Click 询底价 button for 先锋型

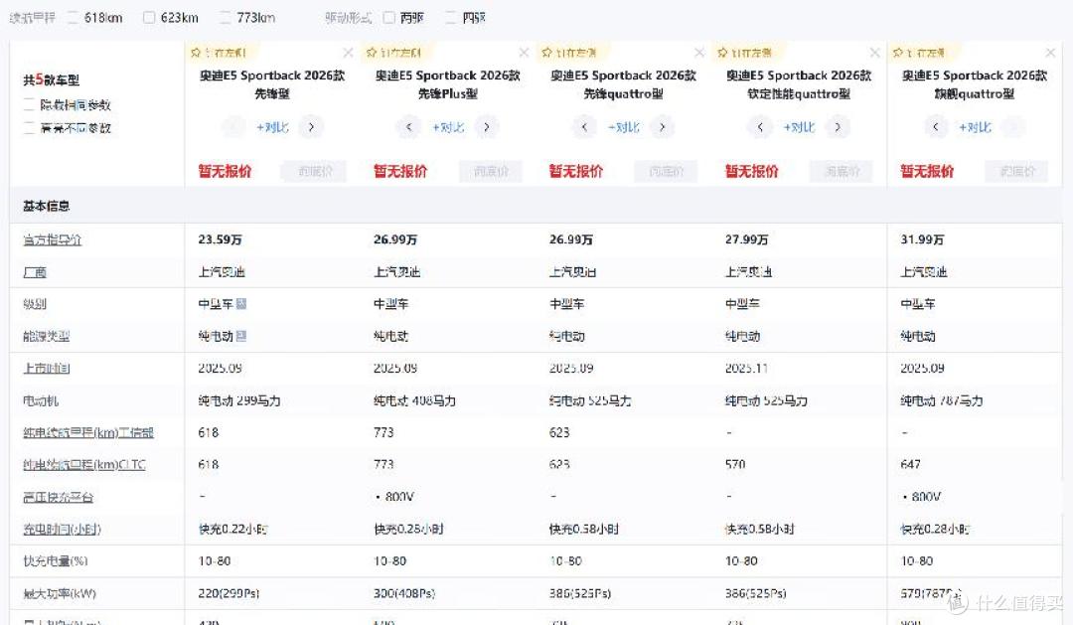pyautogui.click(x=315, y=171)
